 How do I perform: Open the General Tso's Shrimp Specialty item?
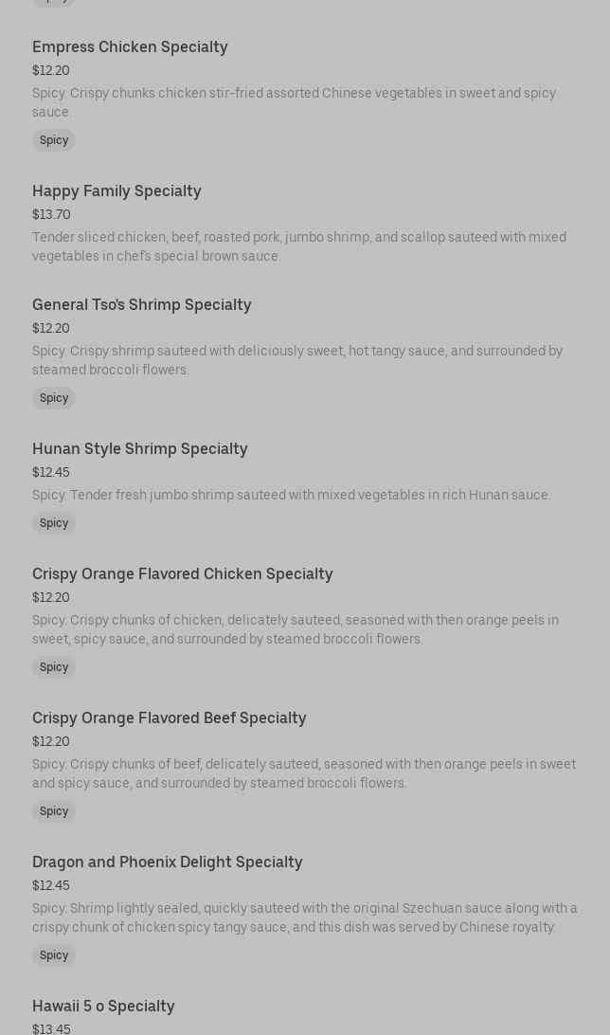click(x=142, y=305)
